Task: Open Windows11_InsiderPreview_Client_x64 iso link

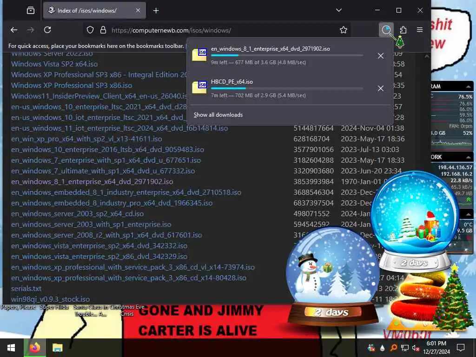Action: [x=99, y=96]
